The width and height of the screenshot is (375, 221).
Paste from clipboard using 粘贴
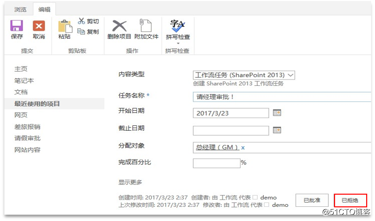pyautogui.click(x=65, y=29)
